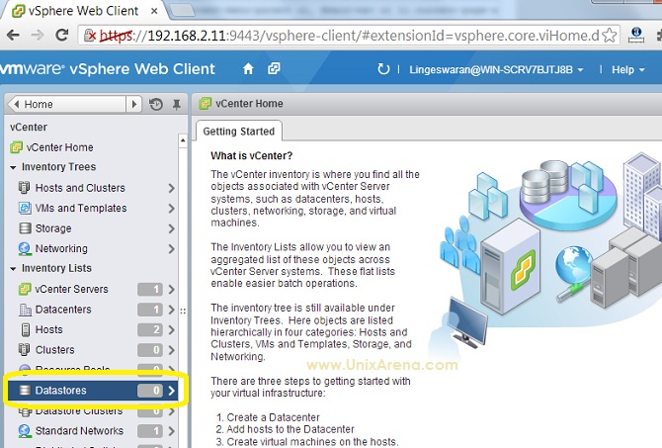Click the Storage tree icon
The height and width of the screenshot is (448, 662).
[25, 228]
